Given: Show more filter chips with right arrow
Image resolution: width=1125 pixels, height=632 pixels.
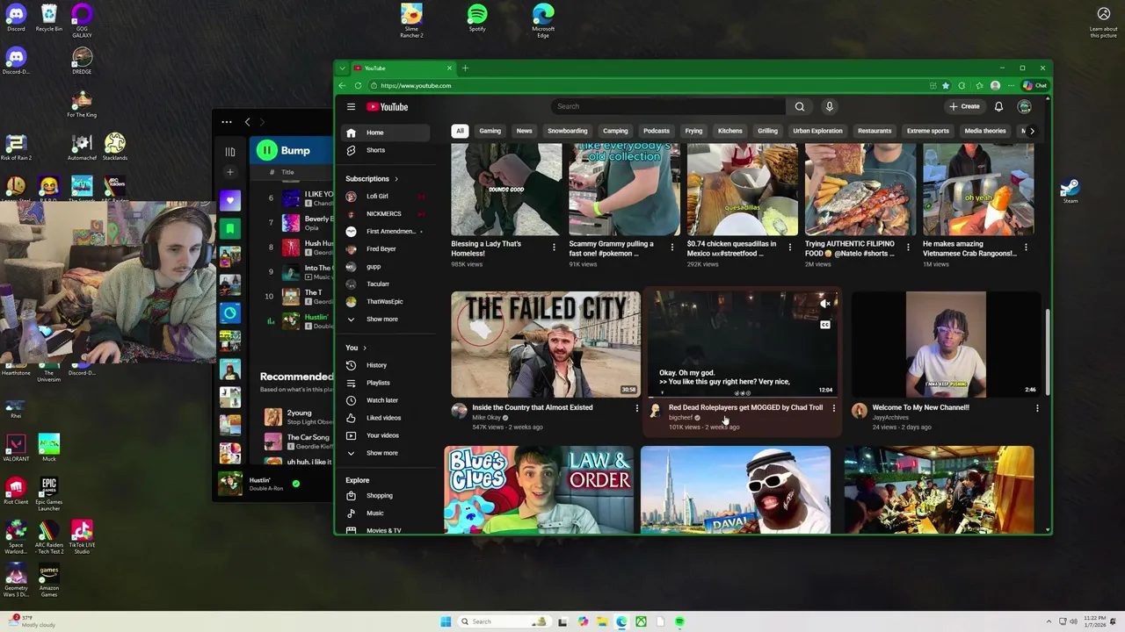Looking at the screenshot, I should (1032, 131).
